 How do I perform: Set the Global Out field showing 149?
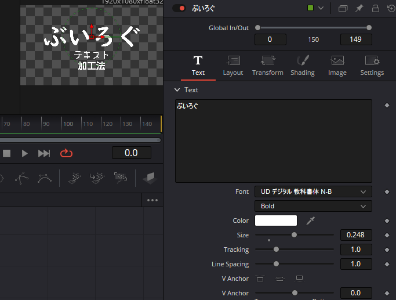(356, 39)
